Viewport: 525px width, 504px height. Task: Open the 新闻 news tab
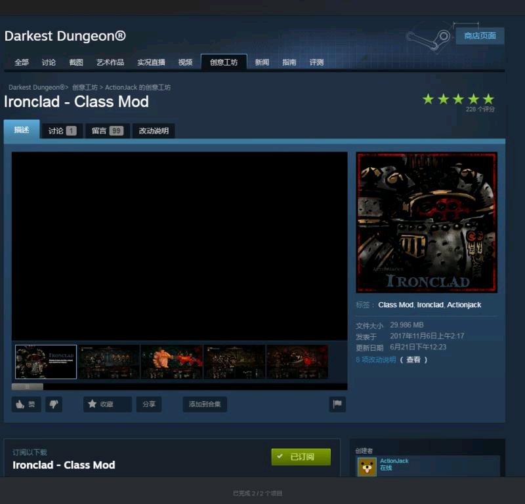[262, 62]
